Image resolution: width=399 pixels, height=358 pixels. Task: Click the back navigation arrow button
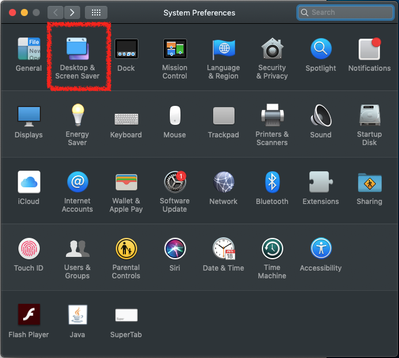click(55, 12)
